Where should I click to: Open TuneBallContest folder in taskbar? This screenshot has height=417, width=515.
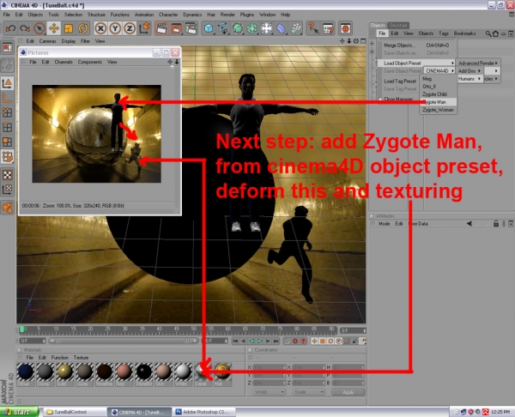click(74, 412)
